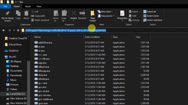Click Select none
The width and height of the screenshot is (188, 105).
(x=151, y=16)
